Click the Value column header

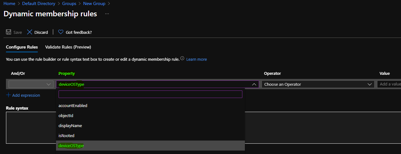385,73
